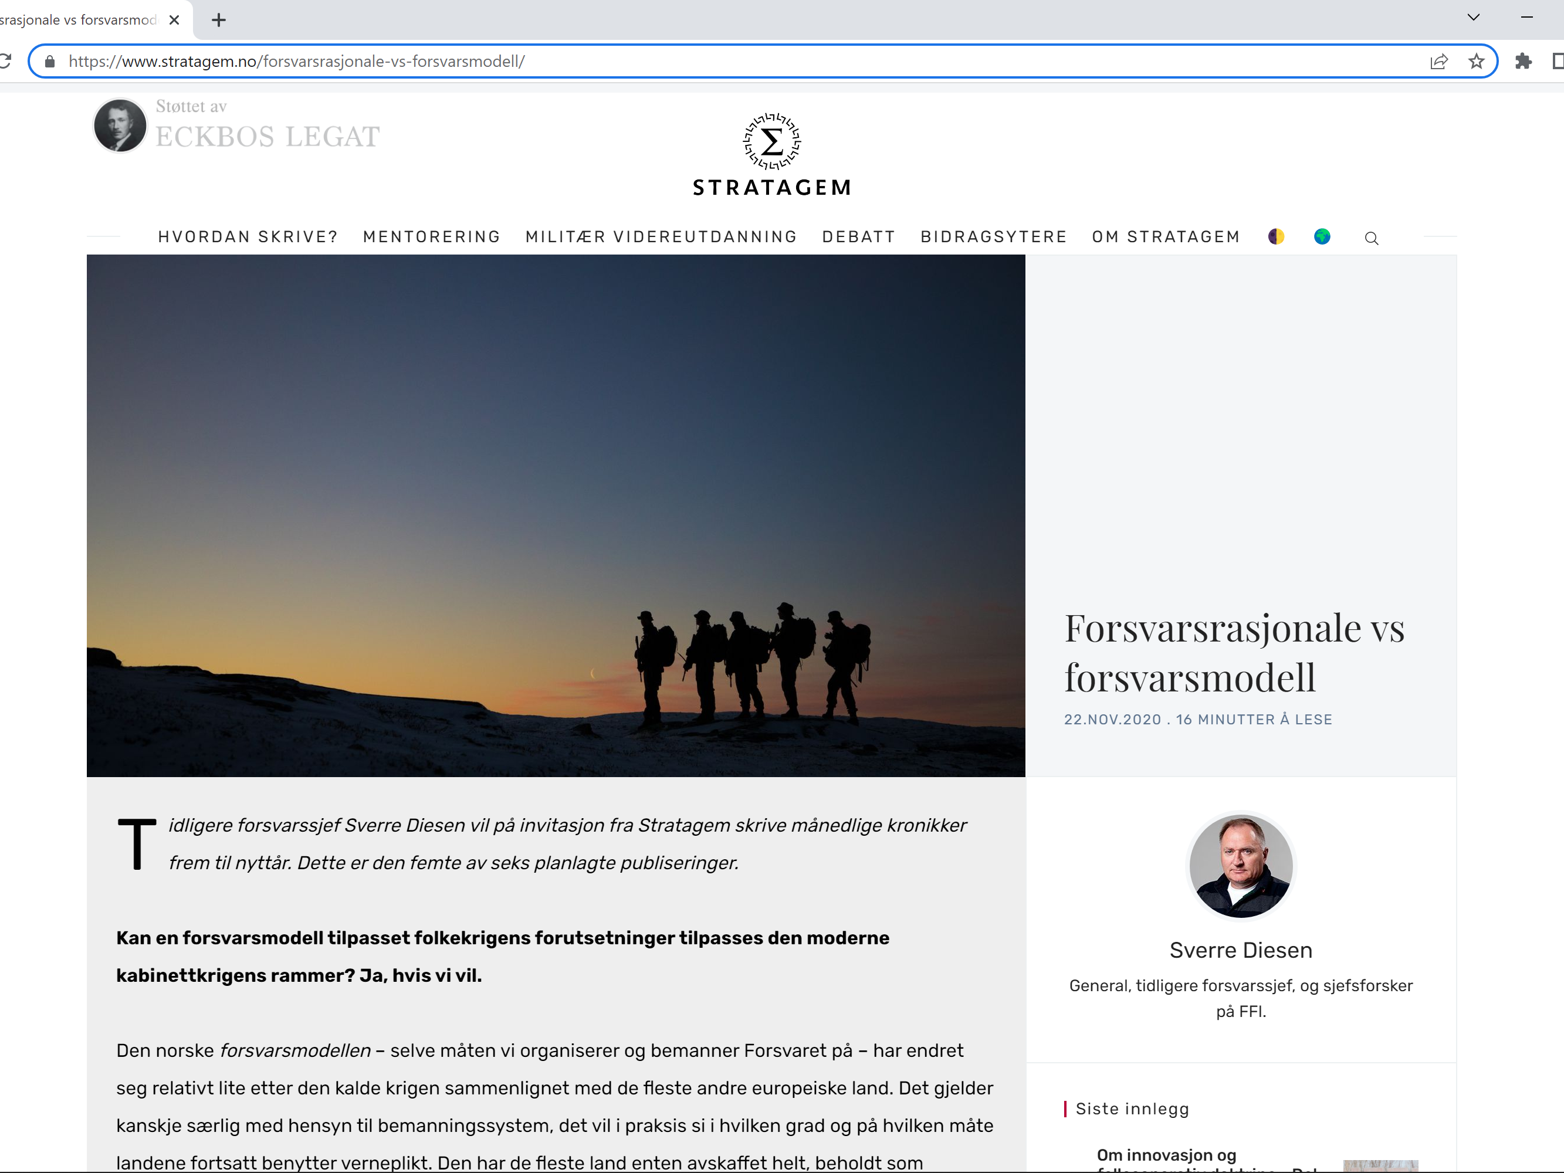
Task: Open the Extensions puzzle icon
Action: [x=1524, y=62]
